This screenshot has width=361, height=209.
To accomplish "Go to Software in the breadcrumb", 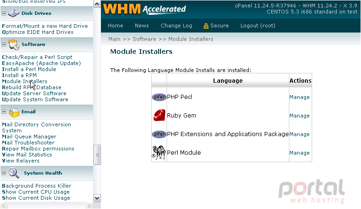I will 144,39.
